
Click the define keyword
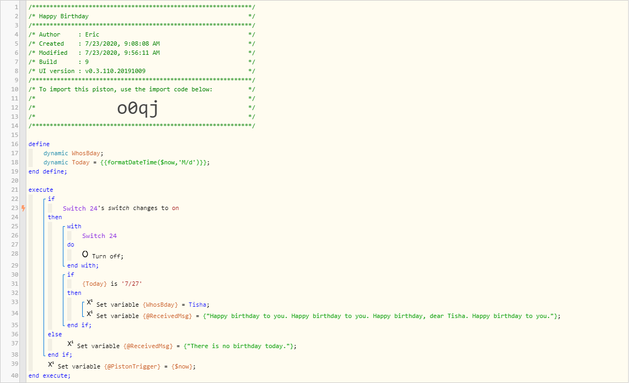click(39, 144)
